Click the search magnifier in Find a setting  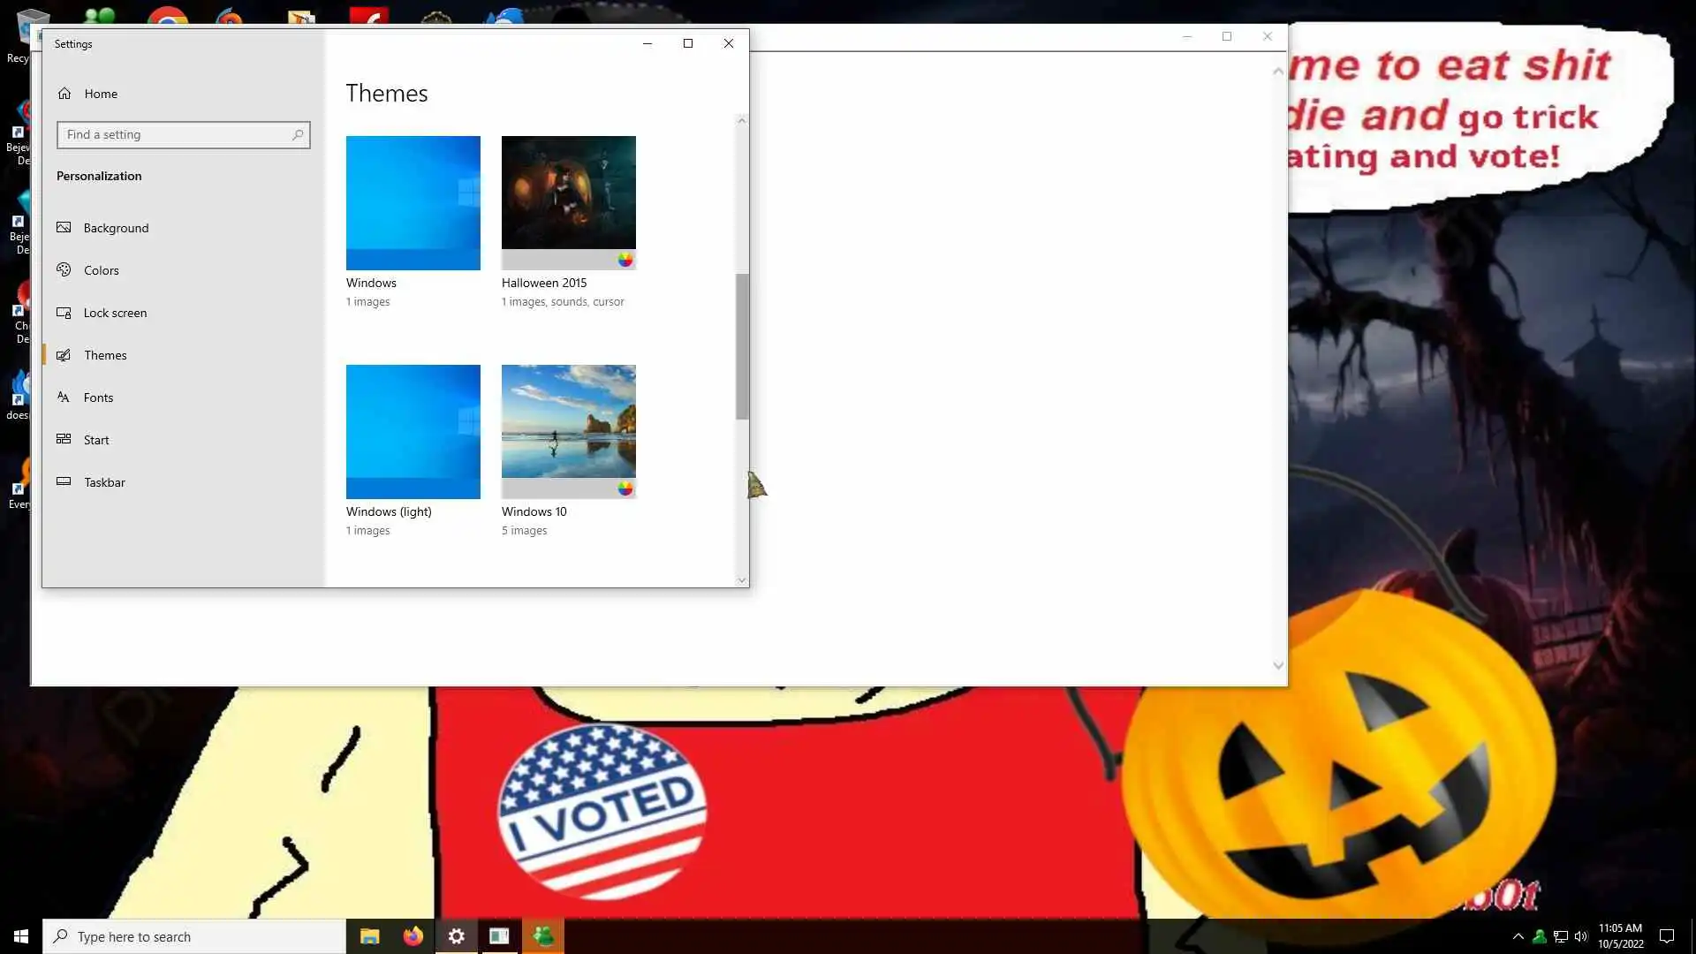(298, 135)
